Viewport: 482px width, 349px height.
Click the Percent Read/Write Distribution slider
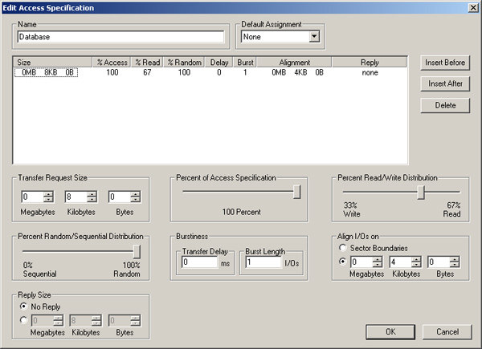tap(420, 192)
